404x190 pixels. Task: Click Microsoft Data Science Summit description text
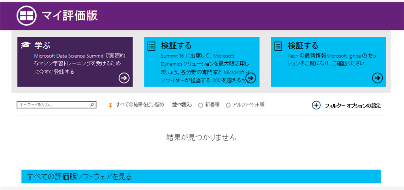(x=80, y=63)
